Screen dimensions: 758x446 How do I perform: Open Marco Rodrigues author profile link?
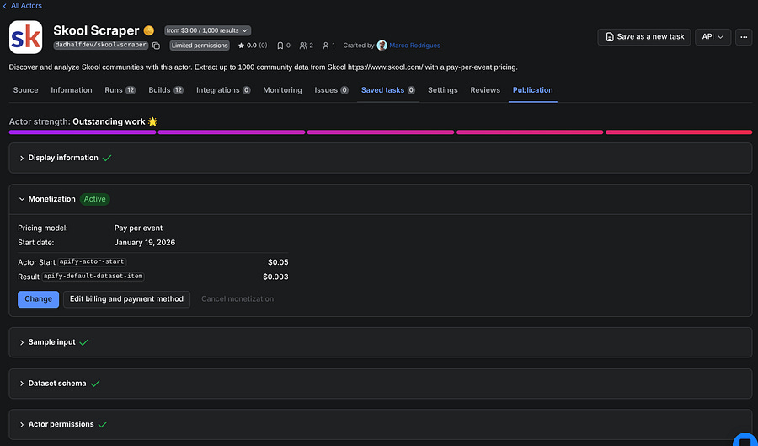414,46
